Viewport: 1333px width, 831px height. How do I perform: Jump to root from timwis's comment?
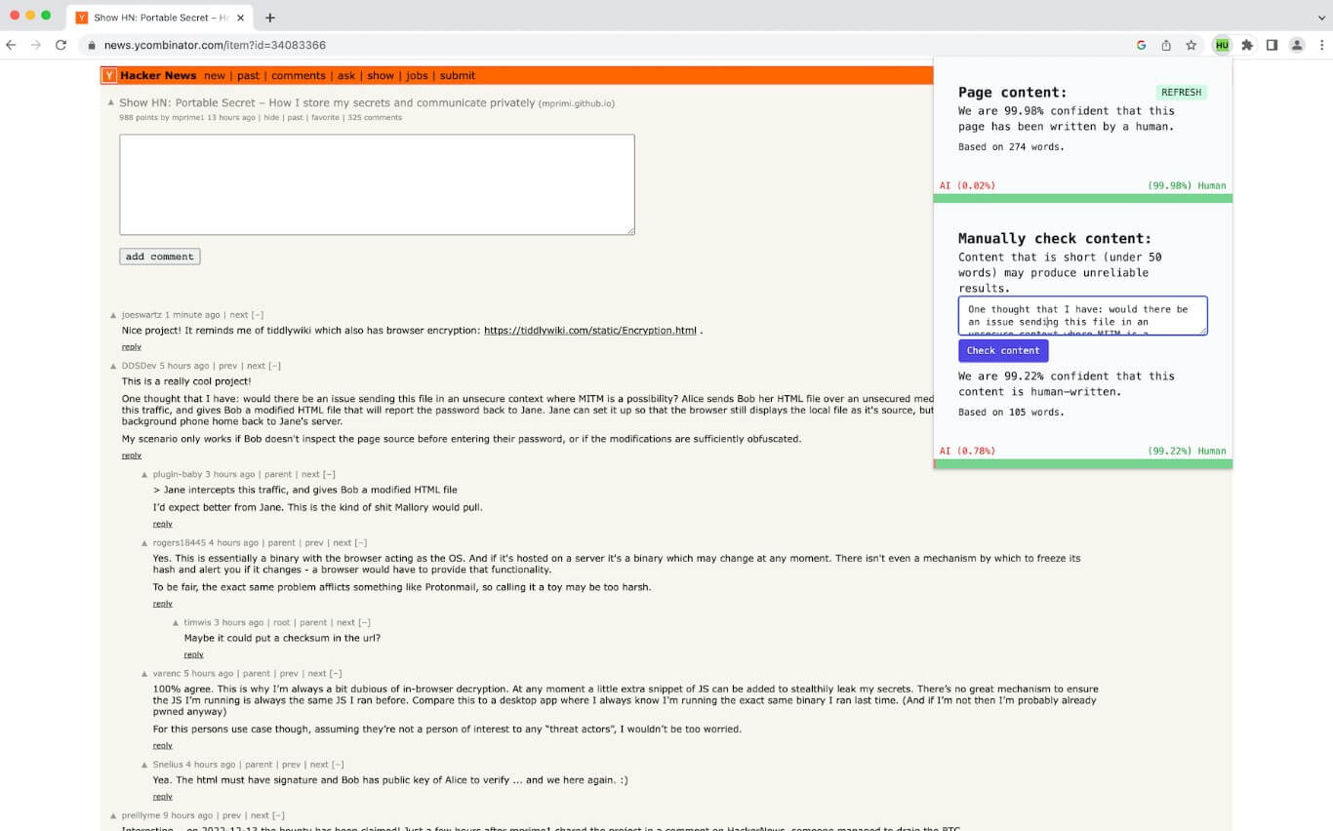coord(282,622)
